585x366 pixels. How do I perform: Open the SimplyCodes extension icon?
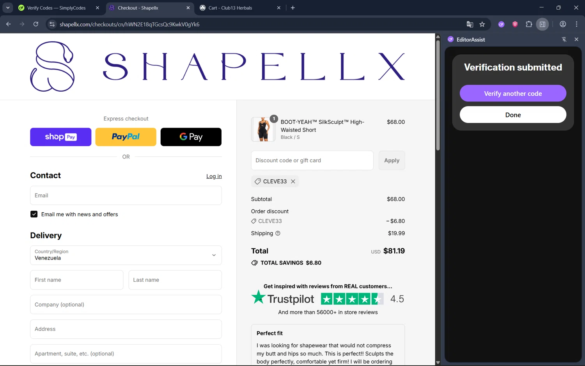click(x=501, y=24)
